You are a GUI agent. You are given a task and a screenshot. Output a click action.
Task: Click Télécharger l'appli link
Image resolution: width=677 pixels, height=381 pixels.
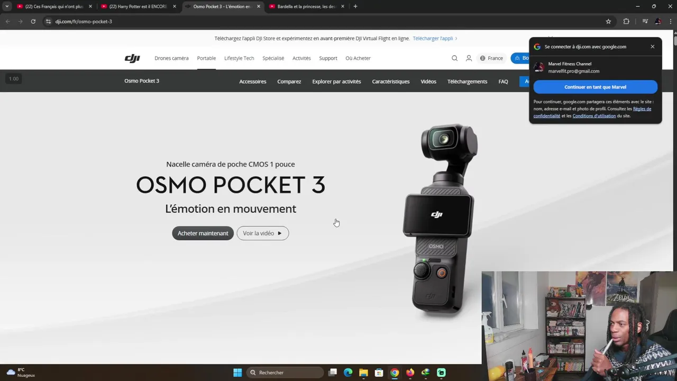(x=435, y=39)
